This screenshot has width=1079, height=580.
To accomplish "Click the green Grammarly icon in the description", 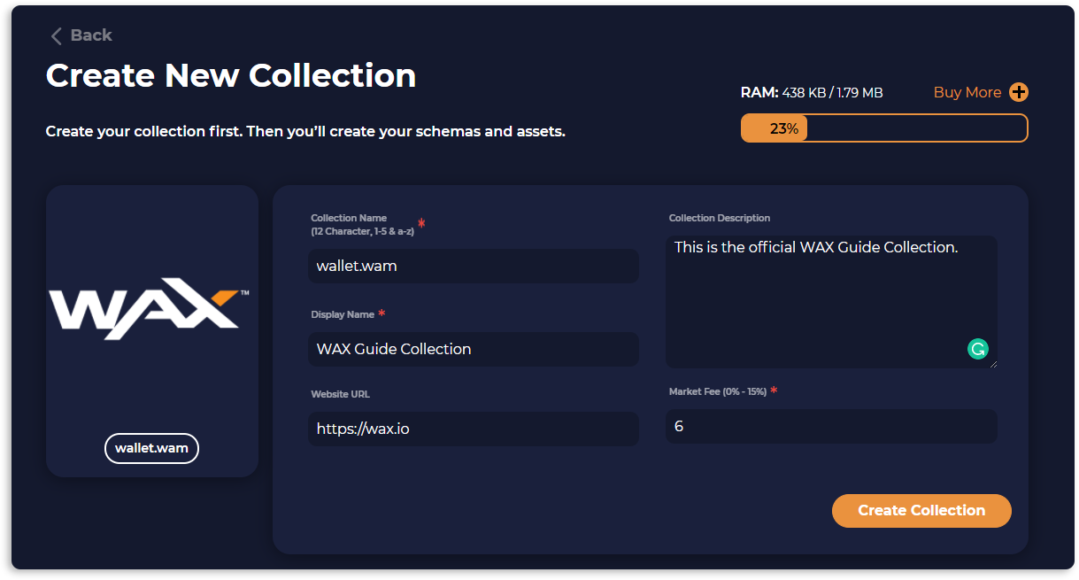I will [x=977, y=349].
